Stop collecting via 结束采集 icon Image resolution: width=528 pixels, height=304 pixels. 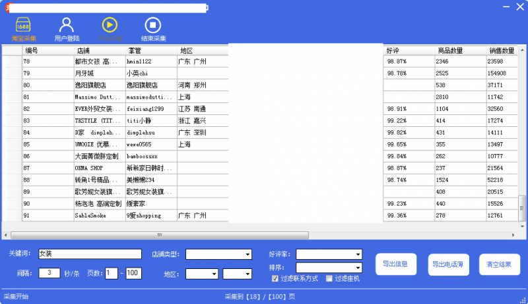153,29
